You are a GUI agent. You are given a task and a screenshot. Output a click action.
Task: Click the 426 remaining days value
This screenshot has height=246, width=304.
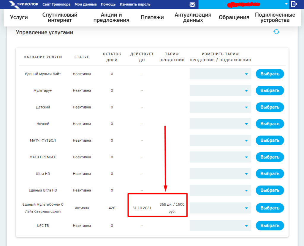pyautogui.click(x=112, y=208)
